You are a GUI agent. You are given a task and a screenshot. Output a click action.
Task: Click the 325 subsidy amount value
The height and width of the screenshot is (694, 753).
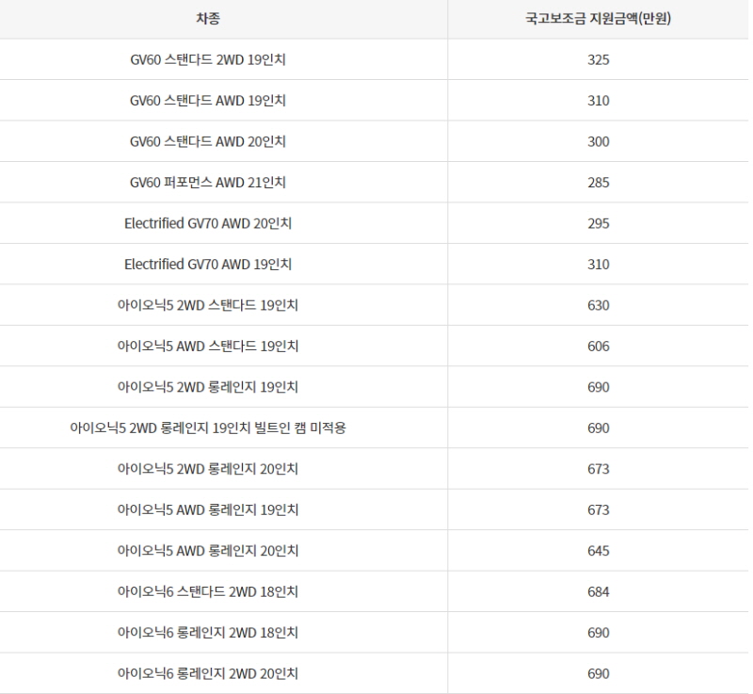599,59
